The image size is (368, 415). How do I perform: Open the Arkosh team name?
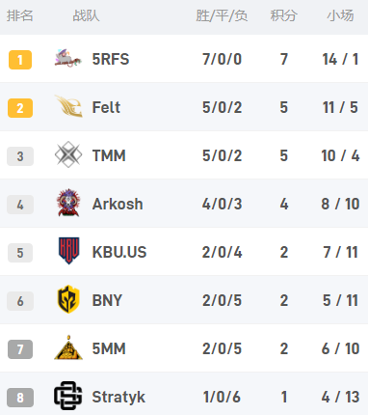click(x=118, y=204)
